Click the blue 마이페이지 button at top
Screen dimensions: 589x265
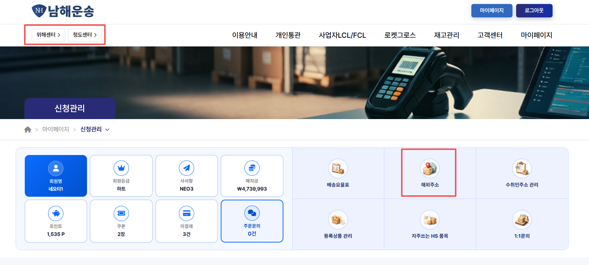point(492,11)
